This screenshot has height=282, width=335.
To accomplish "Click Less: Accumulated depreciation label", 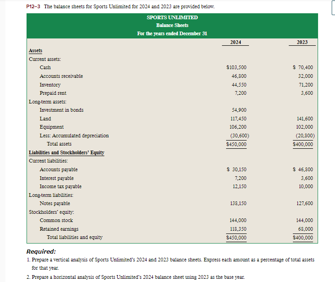I will tap(74, 136).
